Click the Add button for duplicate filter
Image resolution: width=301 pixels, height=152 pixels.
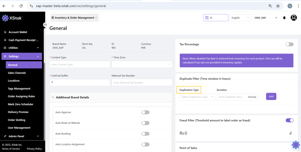click(x=271, y=96)
